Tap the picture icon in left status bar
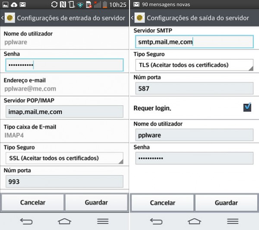Screen dimensions: 259x230 5,4
